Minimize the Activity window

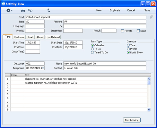pos(143,4)
